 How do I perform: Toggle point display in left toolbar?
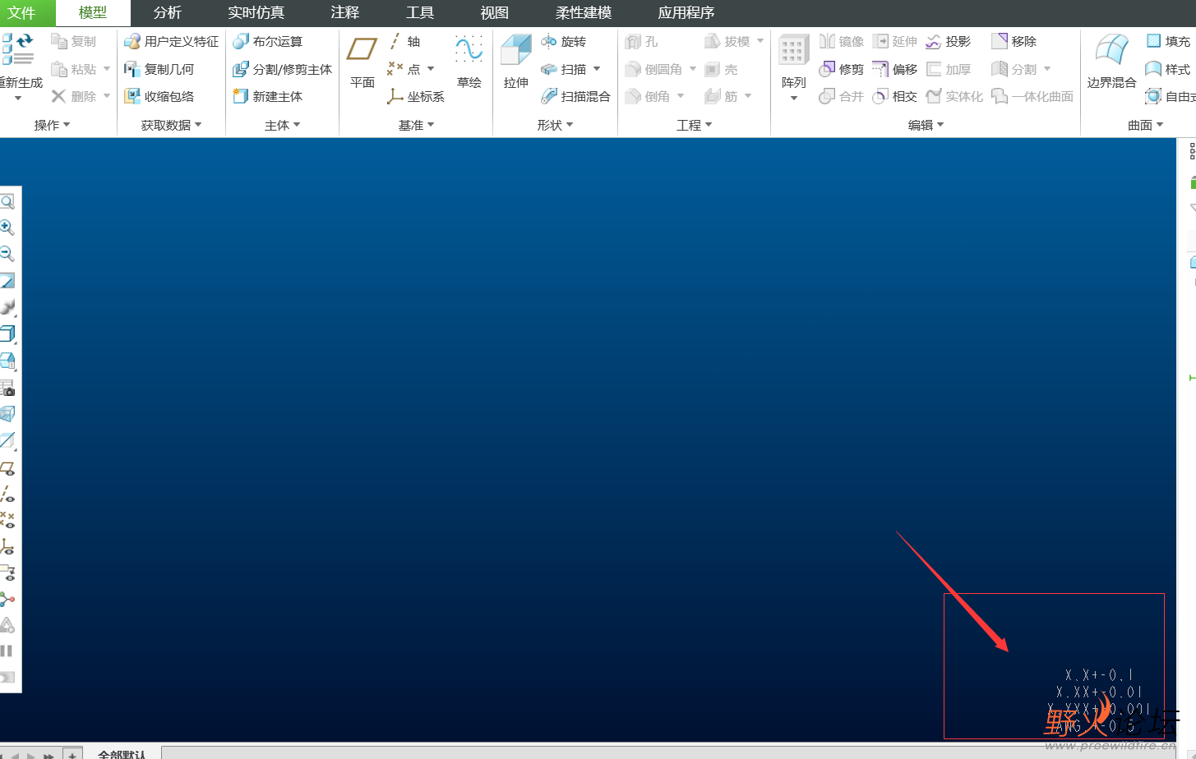tap(7, 520)
